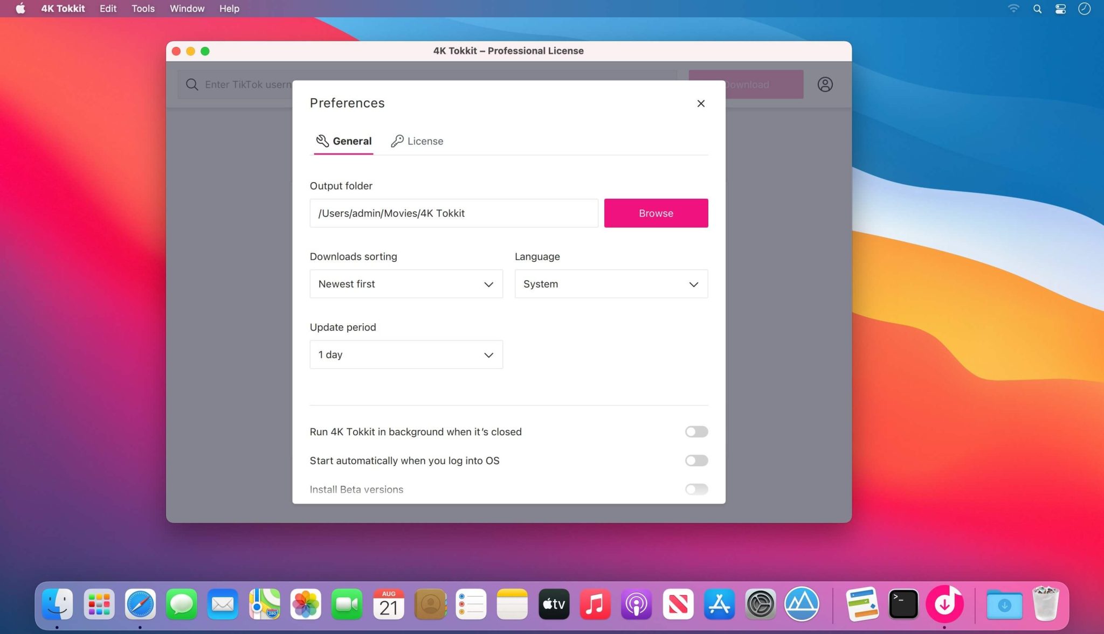
Task: Click the App Store icon in dock
Action: point(719,604)
